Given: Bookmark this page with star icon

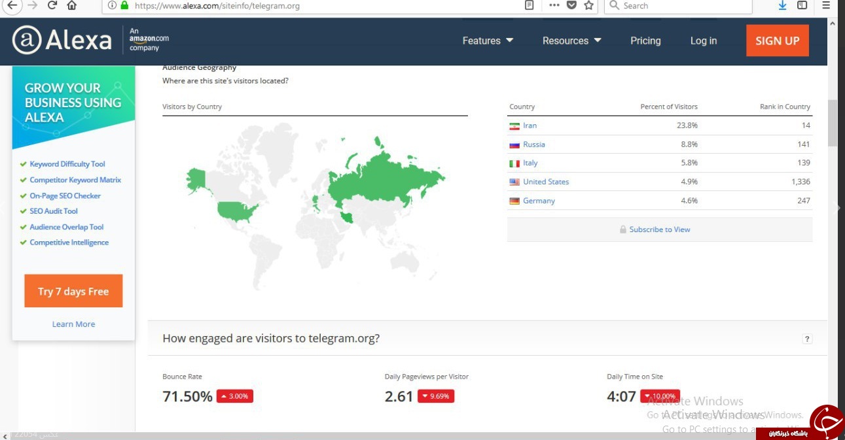Looking at the screenshot, I should pyautogui.click(x=588, y=5).
